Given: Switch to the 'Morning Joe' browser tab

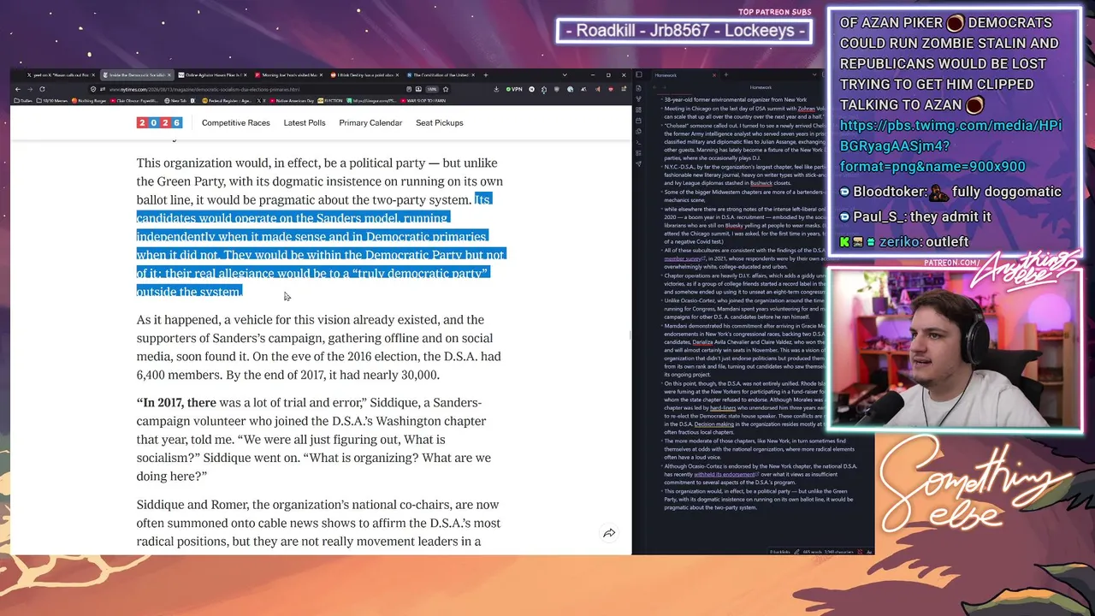Looking at the screenshot, I should click(x=290, y=75).
